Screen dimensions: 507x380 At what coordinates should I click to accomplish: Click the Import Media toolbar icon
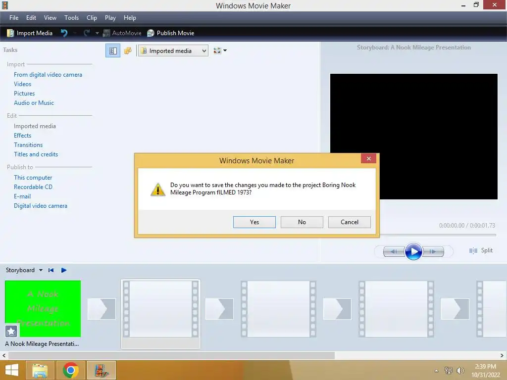pyautogui.click(x=10, y=33)
